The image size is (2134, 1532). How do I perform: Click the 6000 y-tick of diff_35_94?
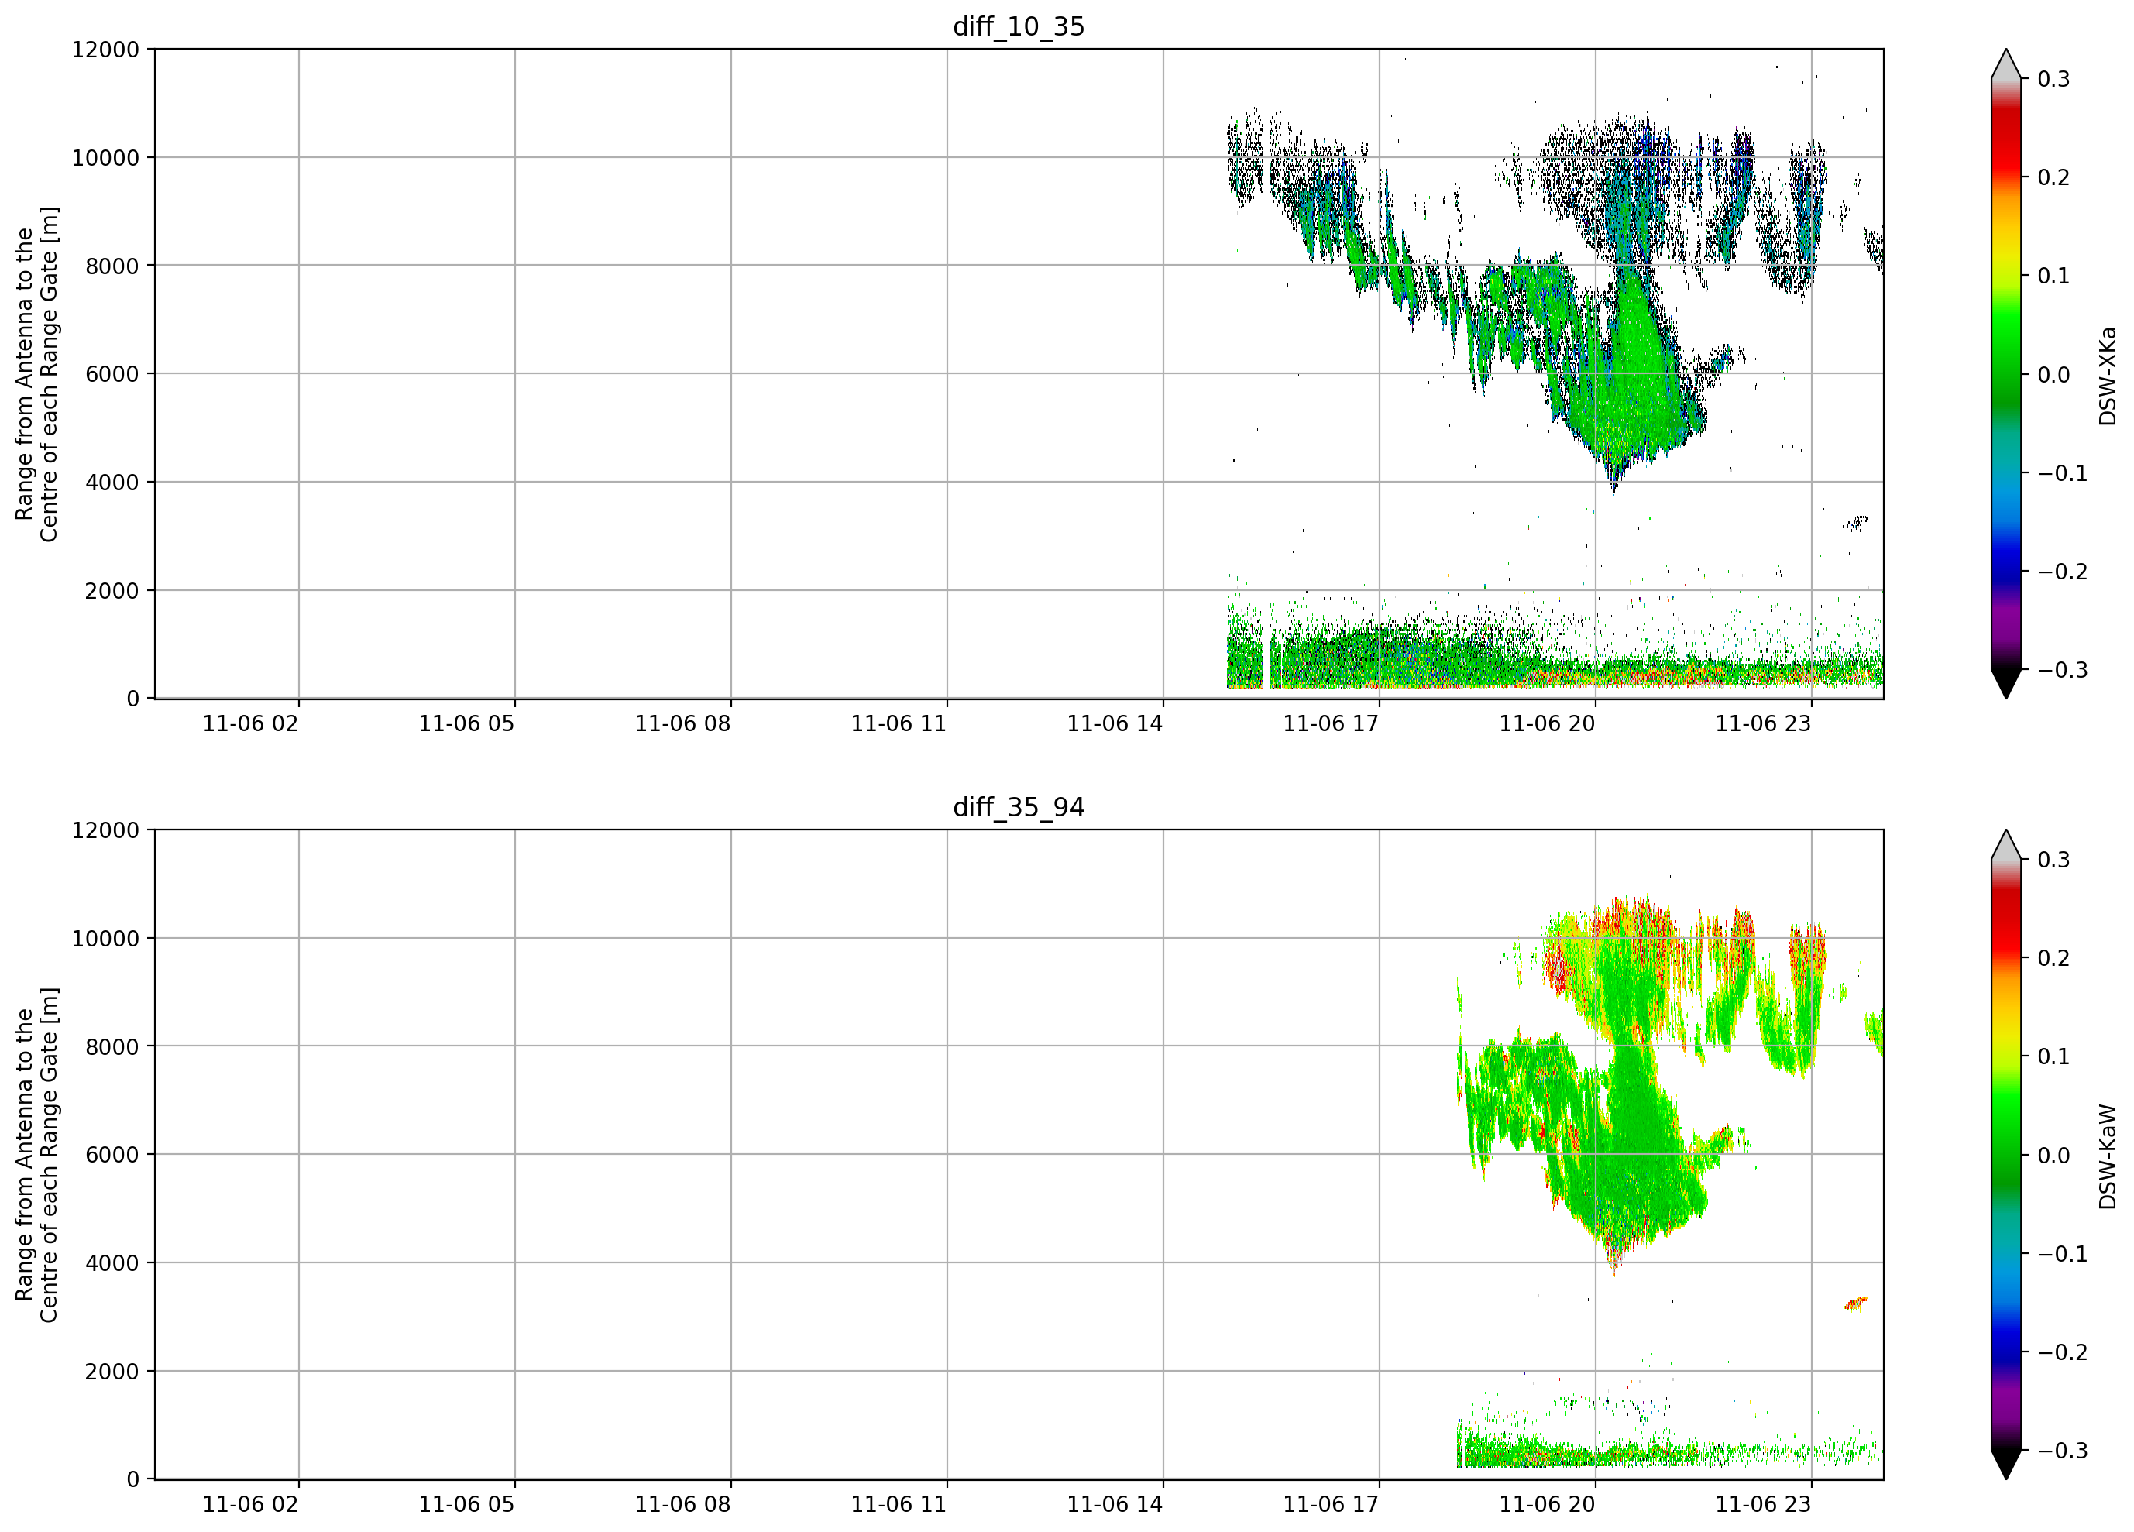(112, 1156)
